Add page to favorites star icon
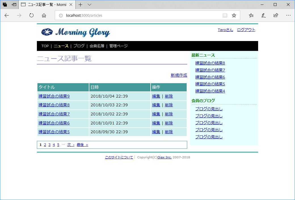The image size is (295, 200). (234, 15)
